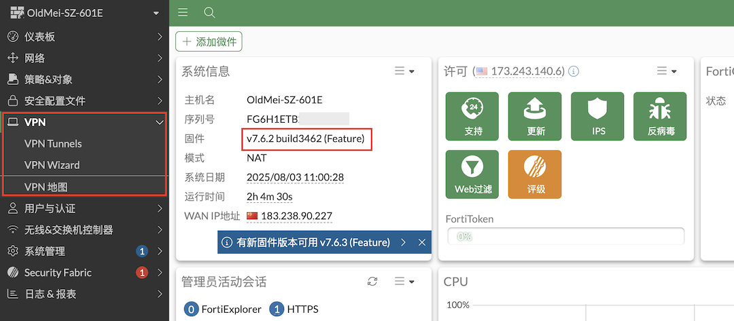Click the 更新 license tile
The image size is (734, 321).
click(x=535, y=116)
